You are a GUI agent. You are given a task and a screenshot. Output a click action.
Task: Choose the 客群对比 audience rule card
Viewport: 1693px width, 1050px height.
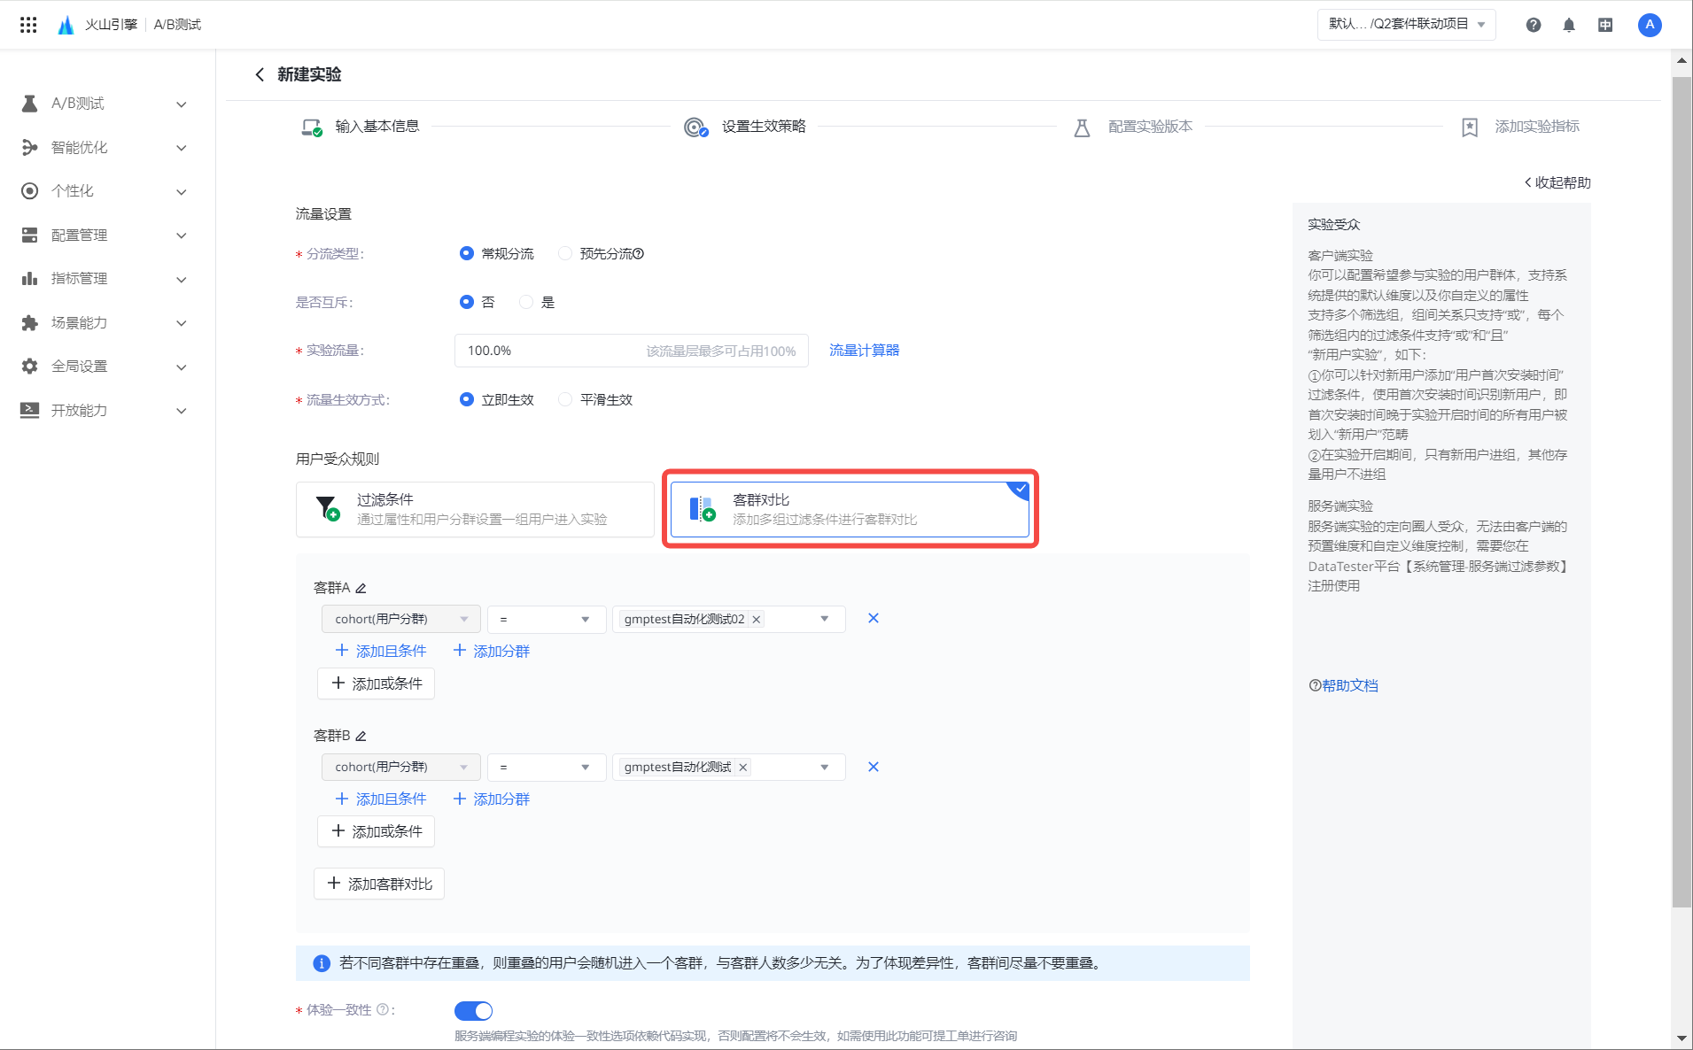[x=850, y=509]
